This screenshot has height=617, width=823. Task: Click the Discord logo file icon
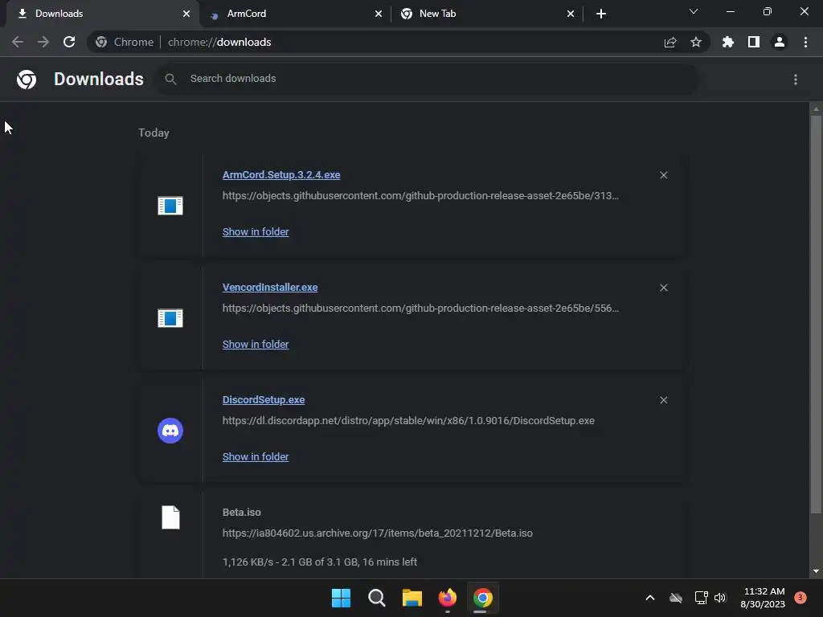coord(170,431)
